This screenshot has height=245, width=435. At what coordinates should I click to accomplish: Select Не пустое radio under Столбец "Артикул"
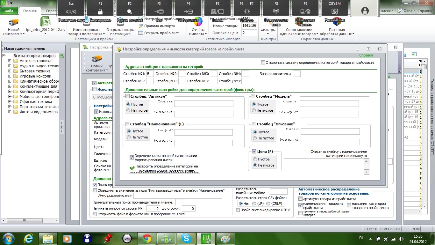(x=128, y=110)
